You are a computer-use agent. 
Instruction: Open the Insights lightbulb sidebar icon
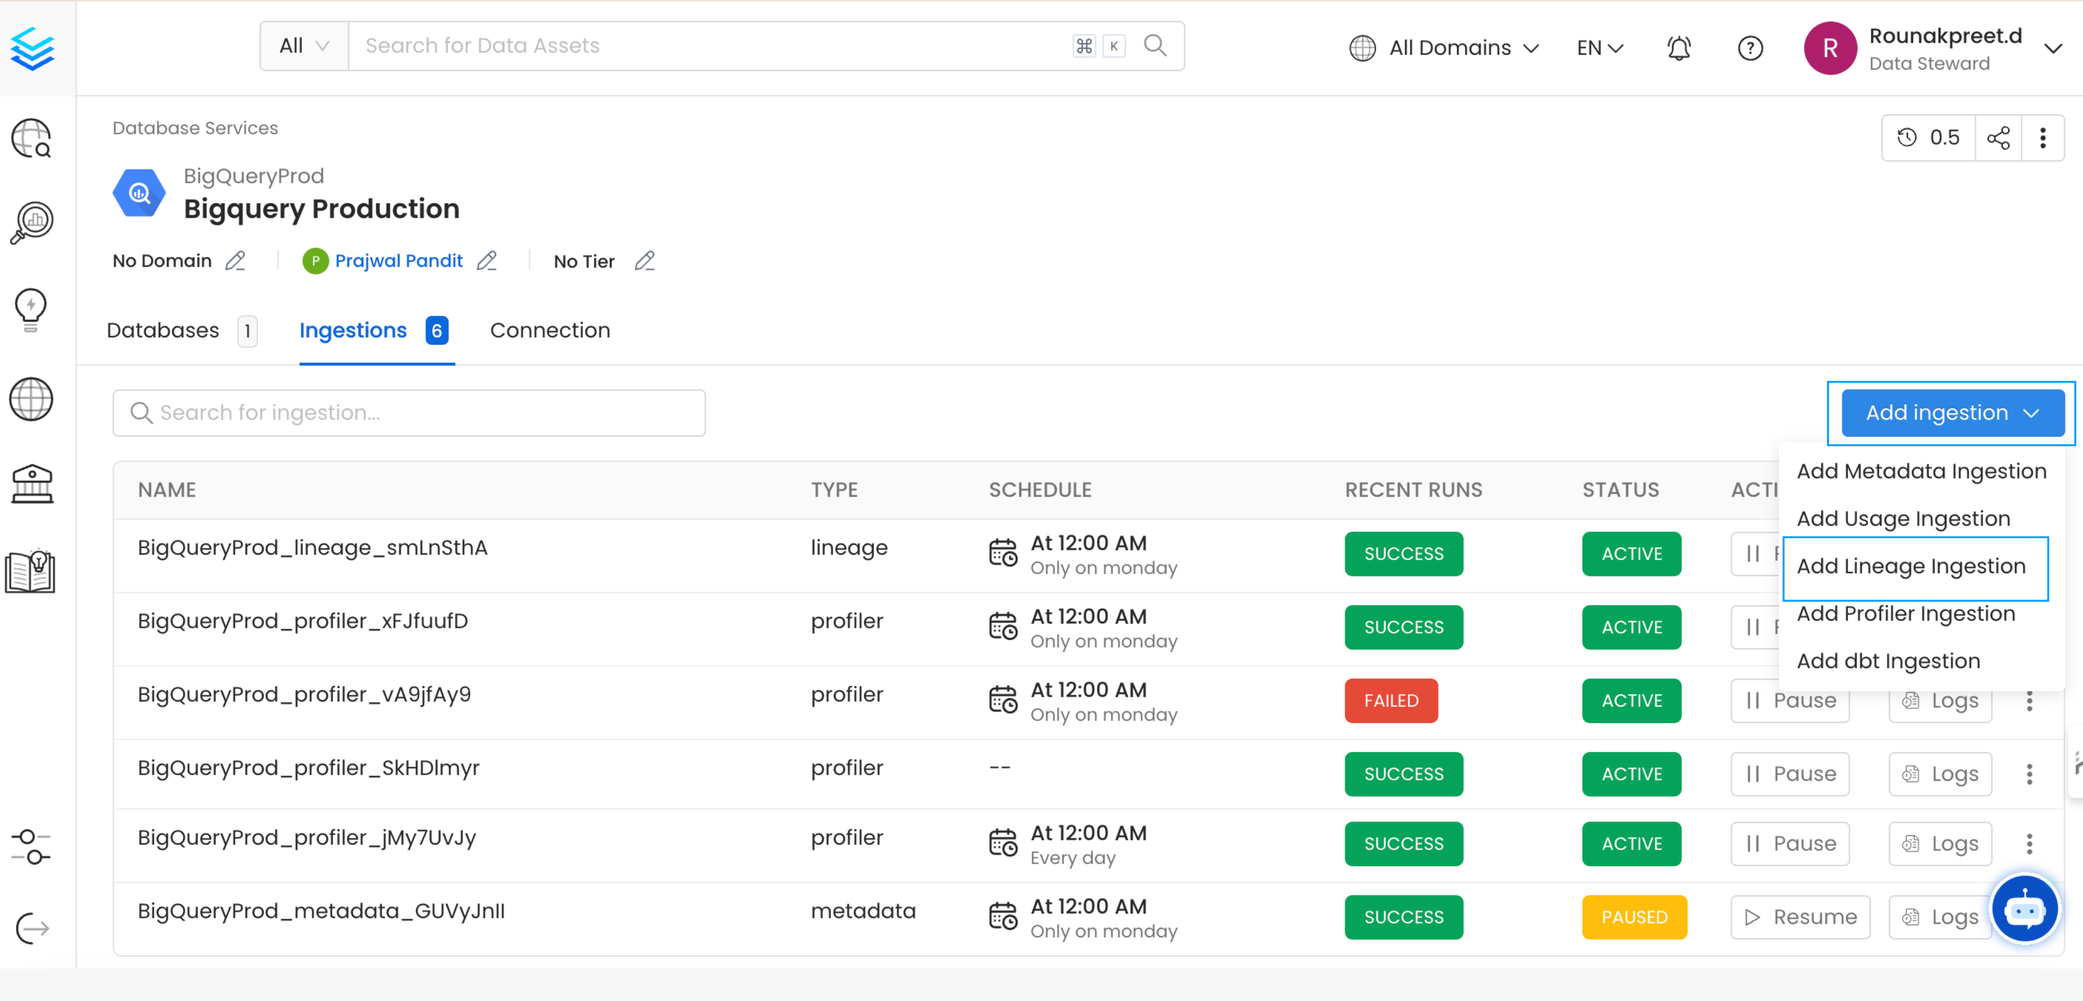tap(31, 309)
